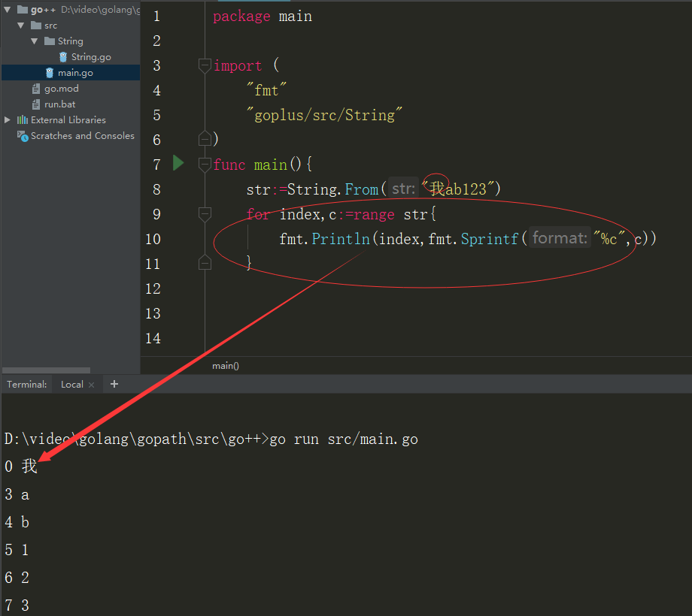Collapse the String folder in tree

35,41
